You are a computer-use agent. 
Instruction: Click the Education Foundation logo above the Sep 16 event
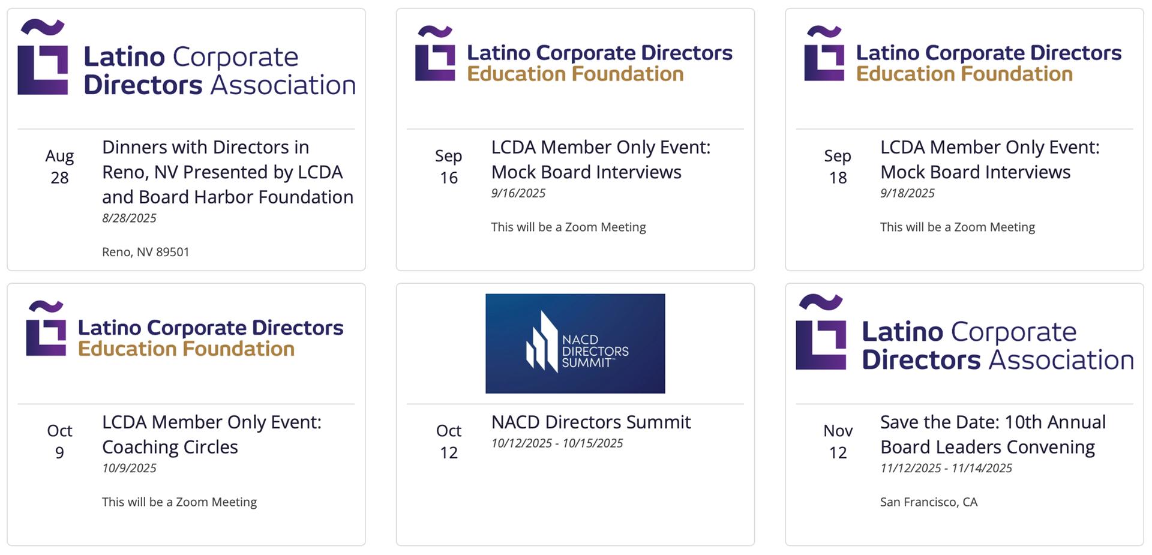pyautogui.click(x=574, y=54)
